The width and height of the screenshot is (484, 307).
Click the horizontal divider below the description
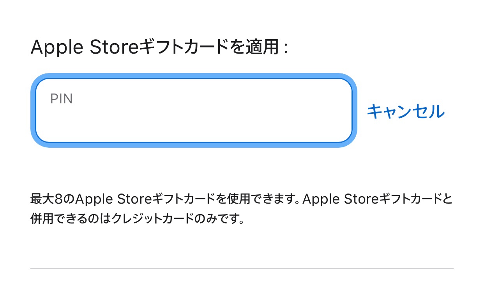(x=242, y=268)
